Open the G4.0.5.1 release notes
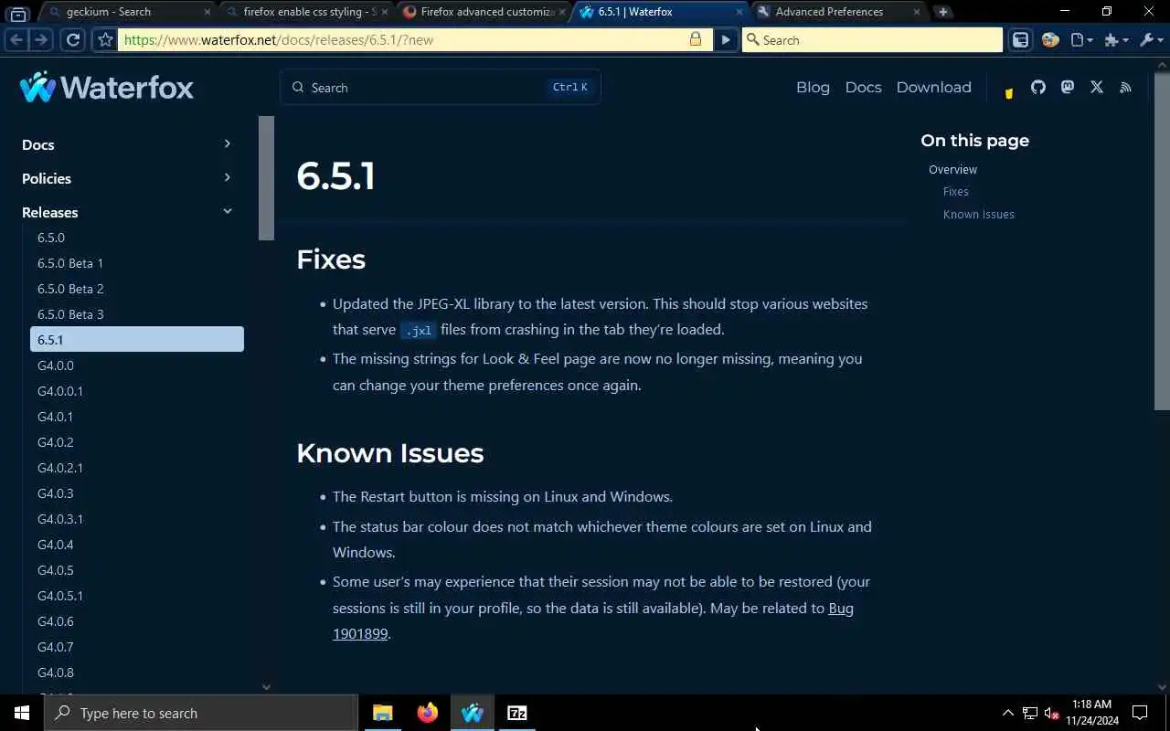 point(137,596)
